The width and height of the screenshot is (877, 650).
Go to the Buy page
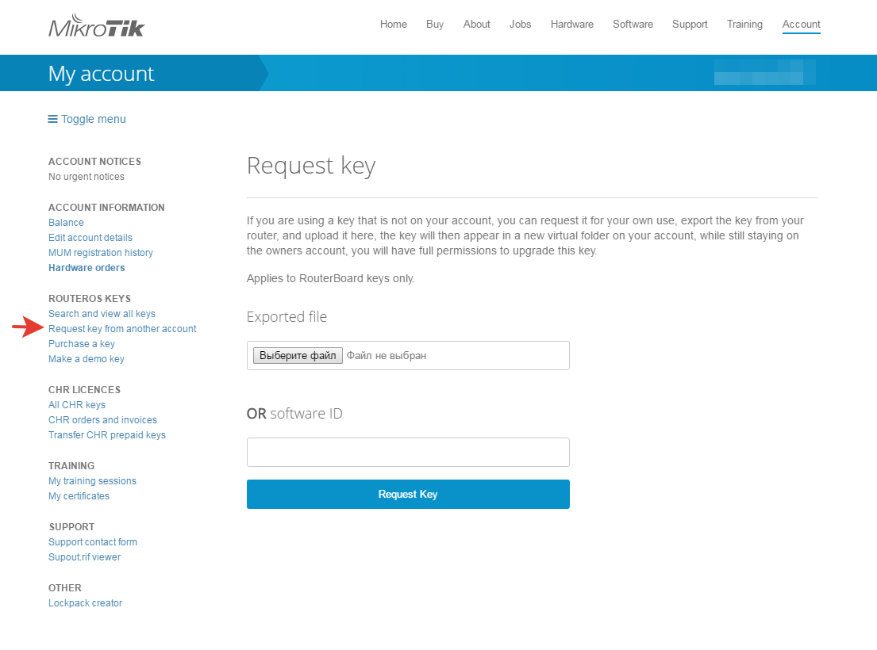point(435,24)
